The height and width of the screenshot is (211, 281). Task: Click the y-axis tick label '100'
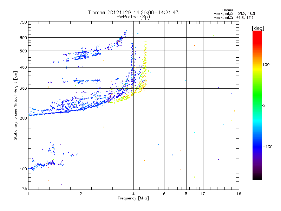23,169
